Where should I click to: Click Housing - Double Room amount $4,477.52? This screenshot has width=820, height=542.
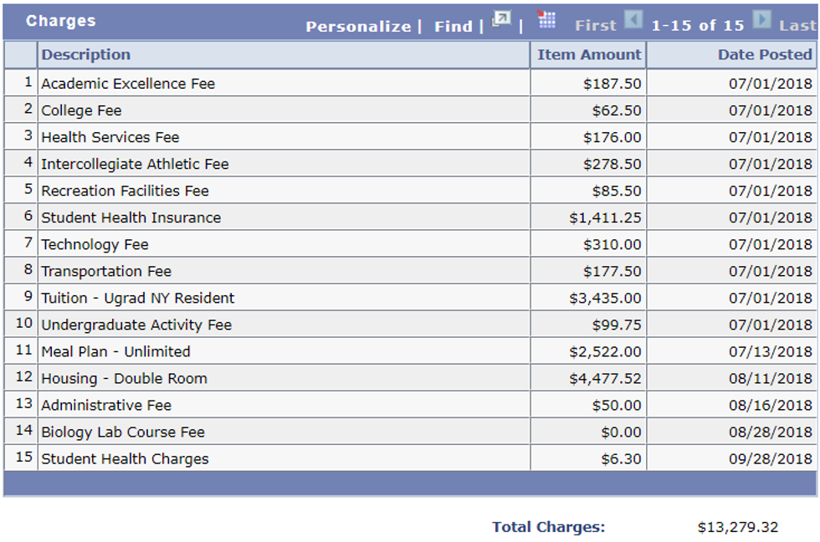tap(605, 378)
